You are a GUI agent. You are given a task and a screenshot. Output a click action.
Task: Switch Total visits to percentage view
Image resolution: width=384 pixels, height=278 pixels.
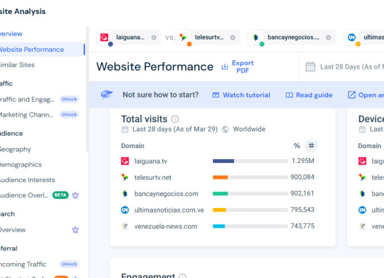click(297, 146)
